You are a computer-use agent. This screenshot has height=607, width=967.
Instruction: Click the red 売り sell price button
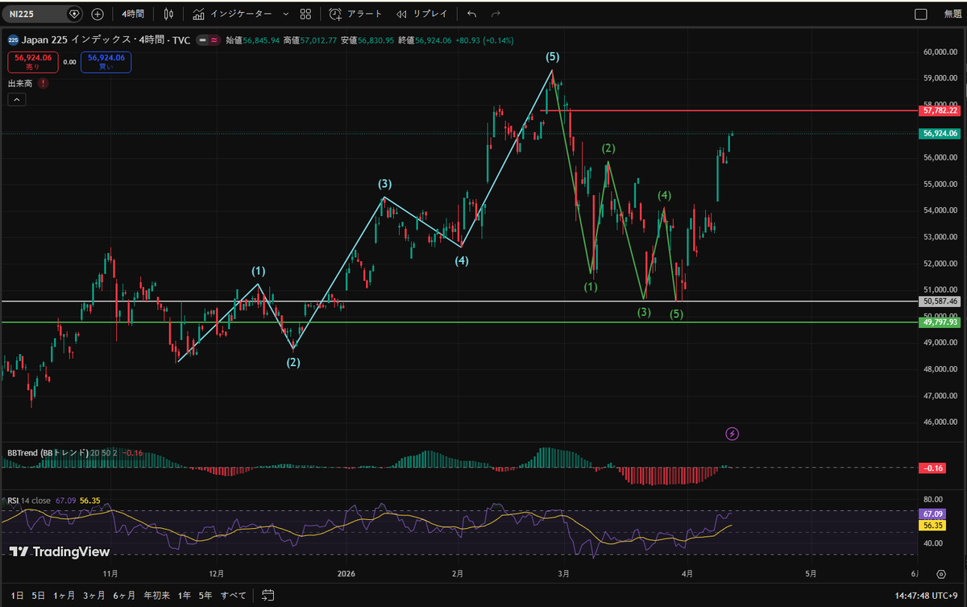tap(33, 62)
